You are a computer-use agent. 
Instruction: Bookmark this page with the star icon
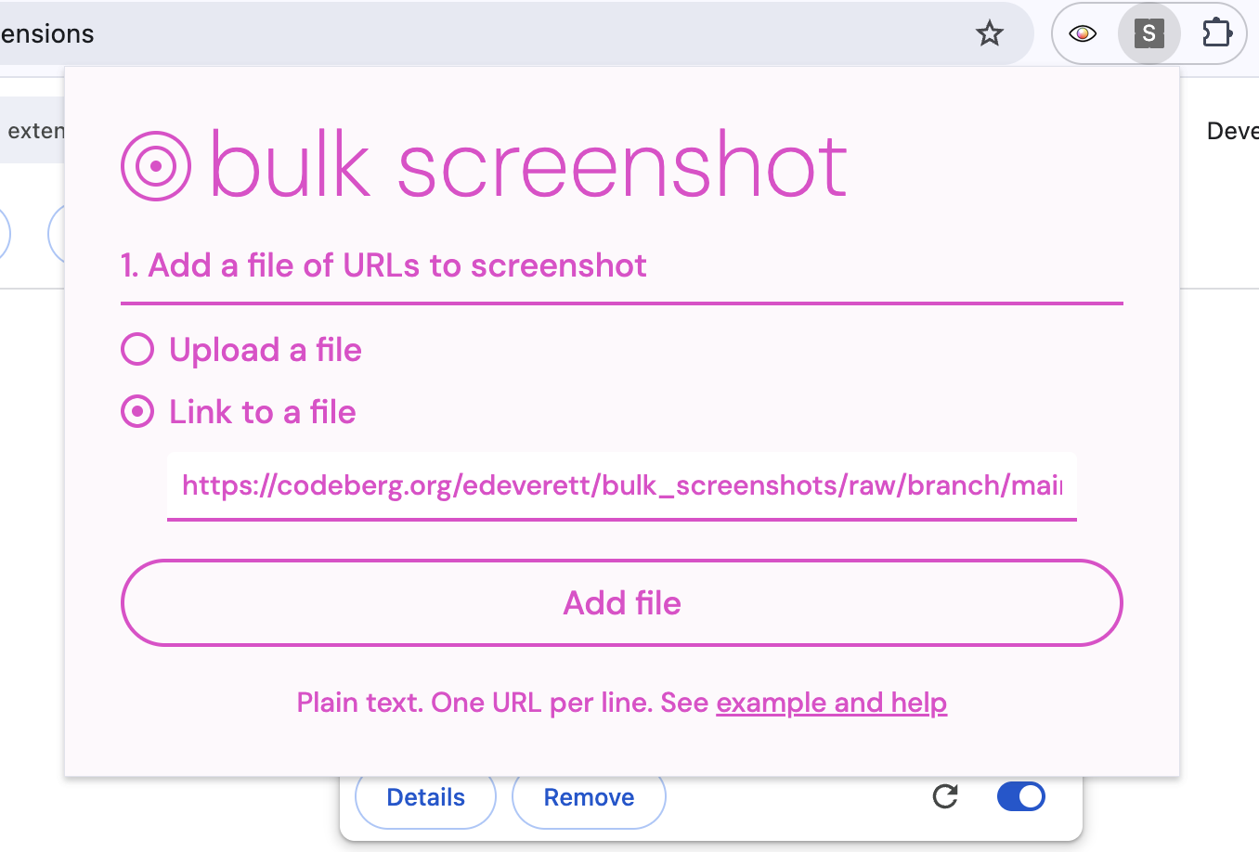coord(990,33)
